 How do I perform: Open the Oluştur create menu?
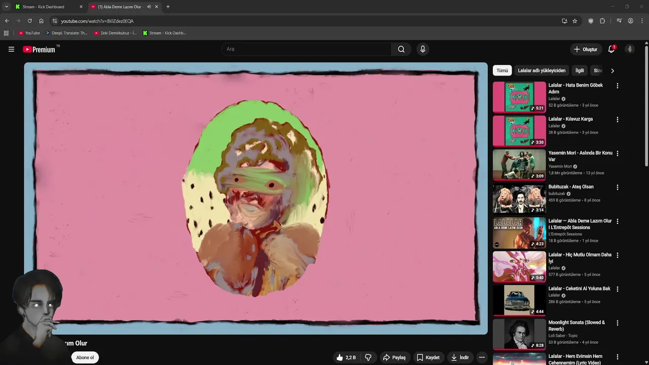[x=585, y=49]
